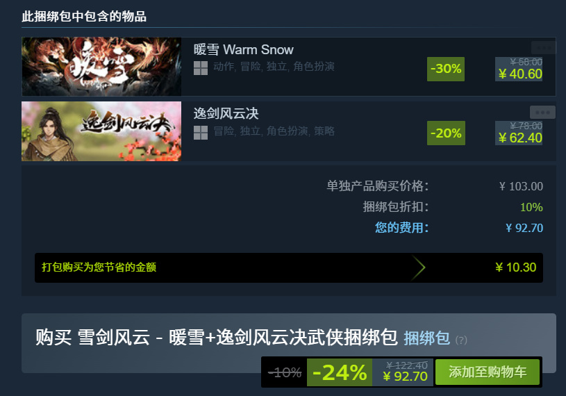Open the three-dot menu for 逸剑风云决
Screen dimensions: 566x396
(542, 113)
